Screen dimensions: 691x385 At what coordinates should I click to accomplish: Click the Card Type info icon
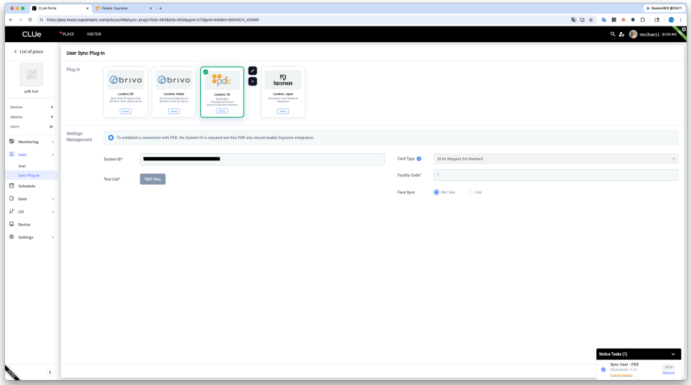pos(419,159)
